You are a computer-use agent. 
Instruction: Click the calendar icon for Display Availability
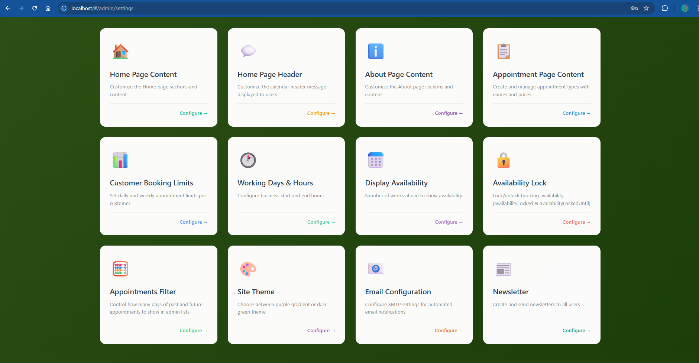click(x=376, y=160)
